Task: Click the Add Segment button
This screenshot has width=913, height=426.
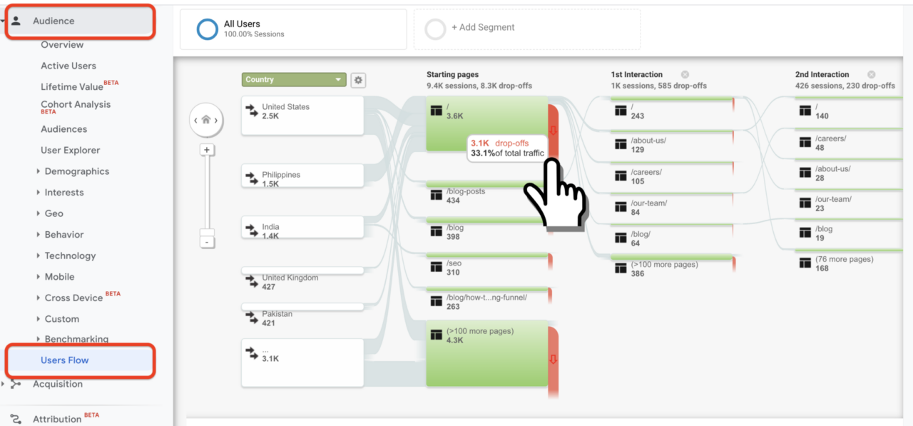Action: tap(482, 28)
